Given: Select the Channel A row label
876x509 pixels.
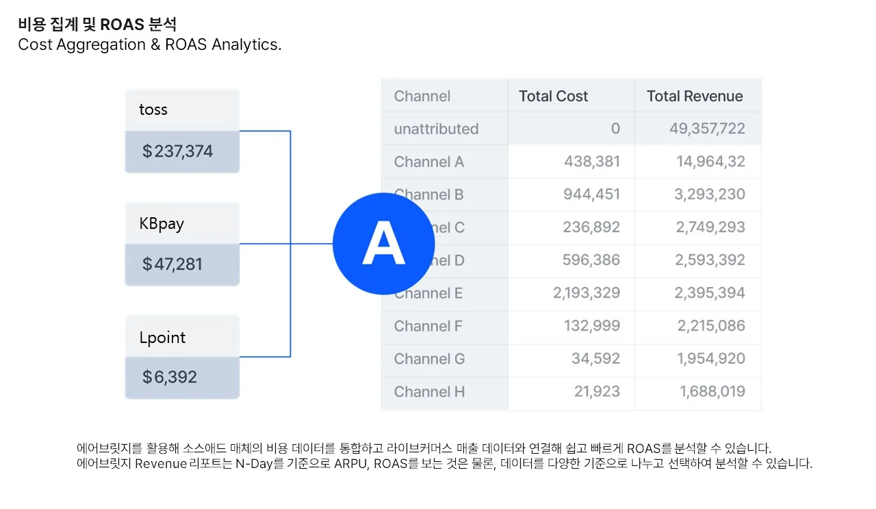Looking at the screenshot, I should pos(429,162).
